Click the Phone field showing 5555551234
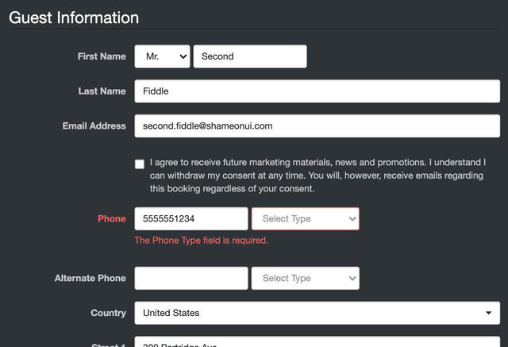 coord(190,219)
